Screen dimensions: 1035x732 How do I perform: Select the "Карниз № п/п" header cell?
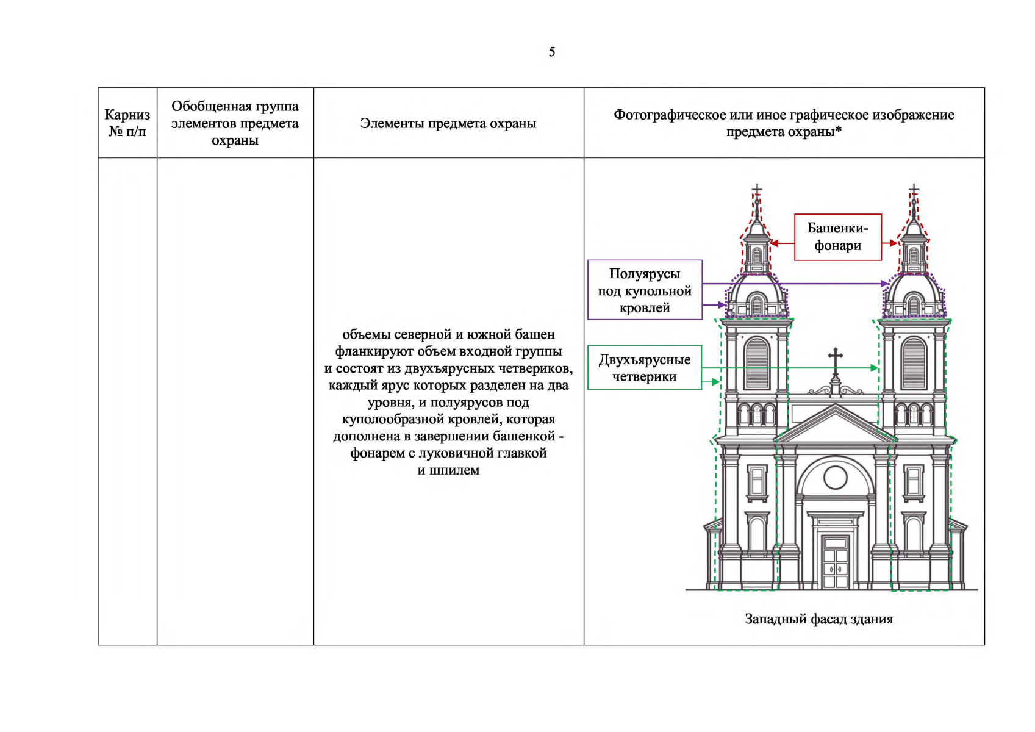point(127,123)
